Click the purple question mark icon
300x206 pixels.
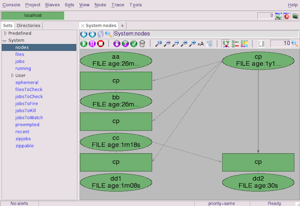[125, 44]
